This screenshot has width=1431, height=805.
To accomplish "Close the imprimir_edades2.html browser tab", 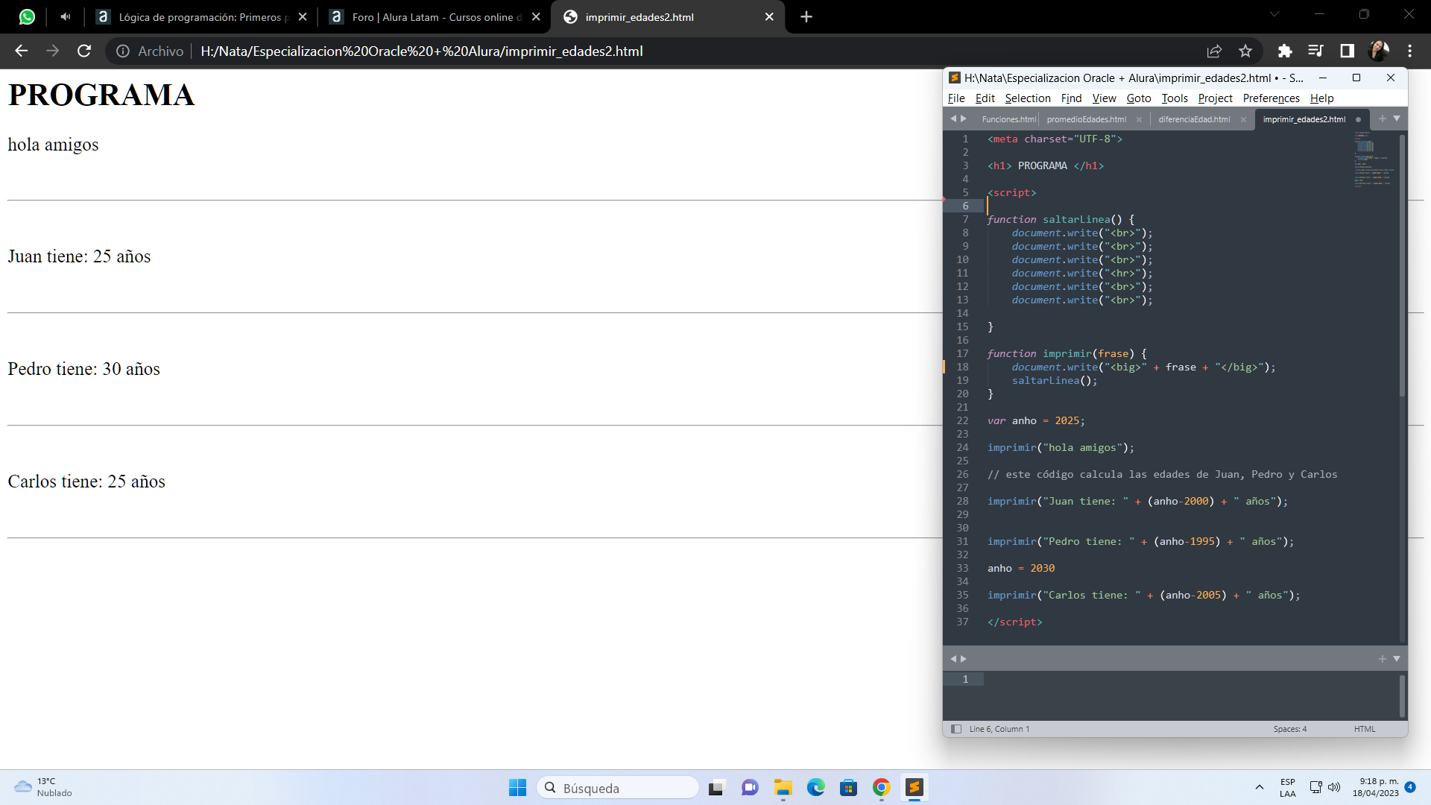I will 769,16.
